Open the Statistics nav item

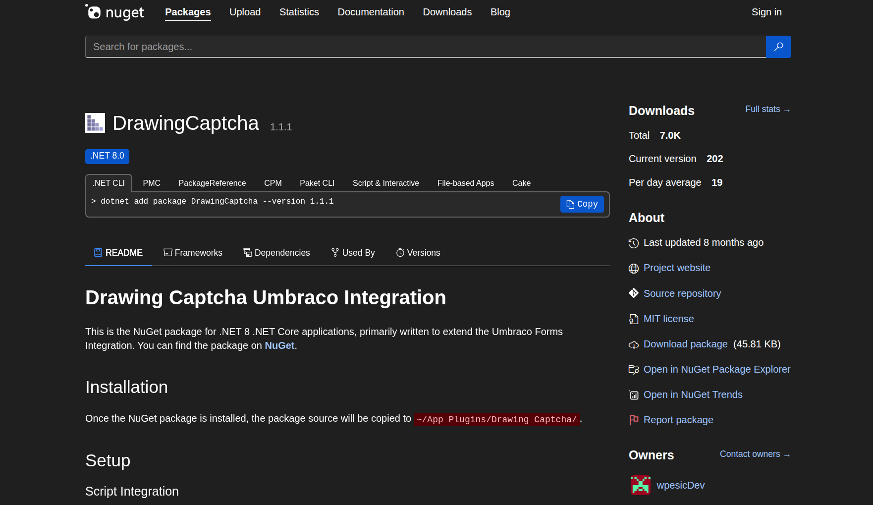pyautogui.click(x=299, y=12)
